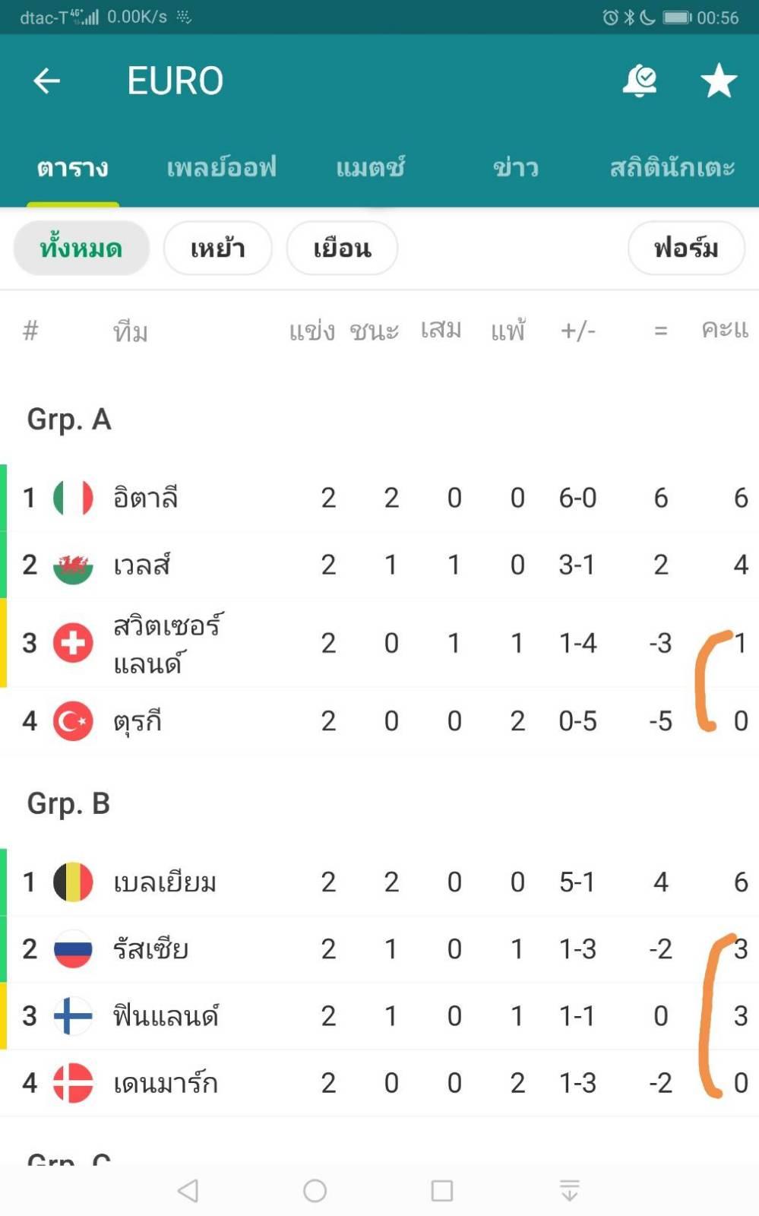Open Italy team flag icon

click(73, 498)
